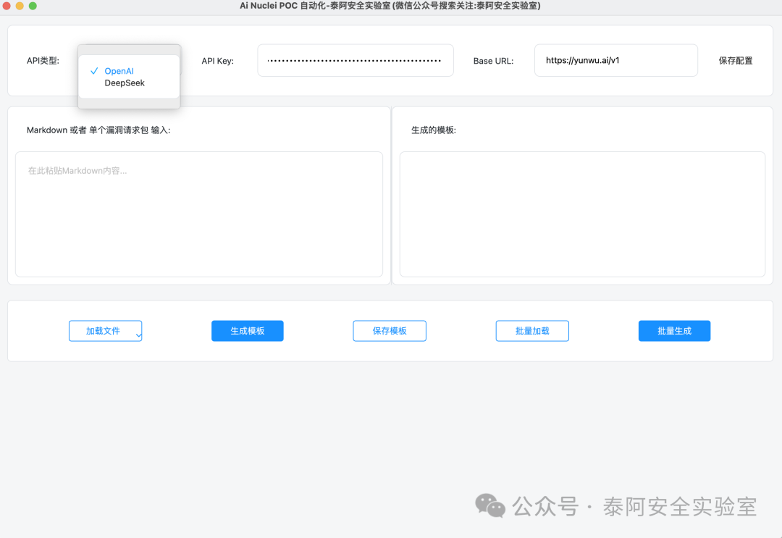Click the API类型 label
This screenshot has height=538, width=782.
(x=43, y=60)
